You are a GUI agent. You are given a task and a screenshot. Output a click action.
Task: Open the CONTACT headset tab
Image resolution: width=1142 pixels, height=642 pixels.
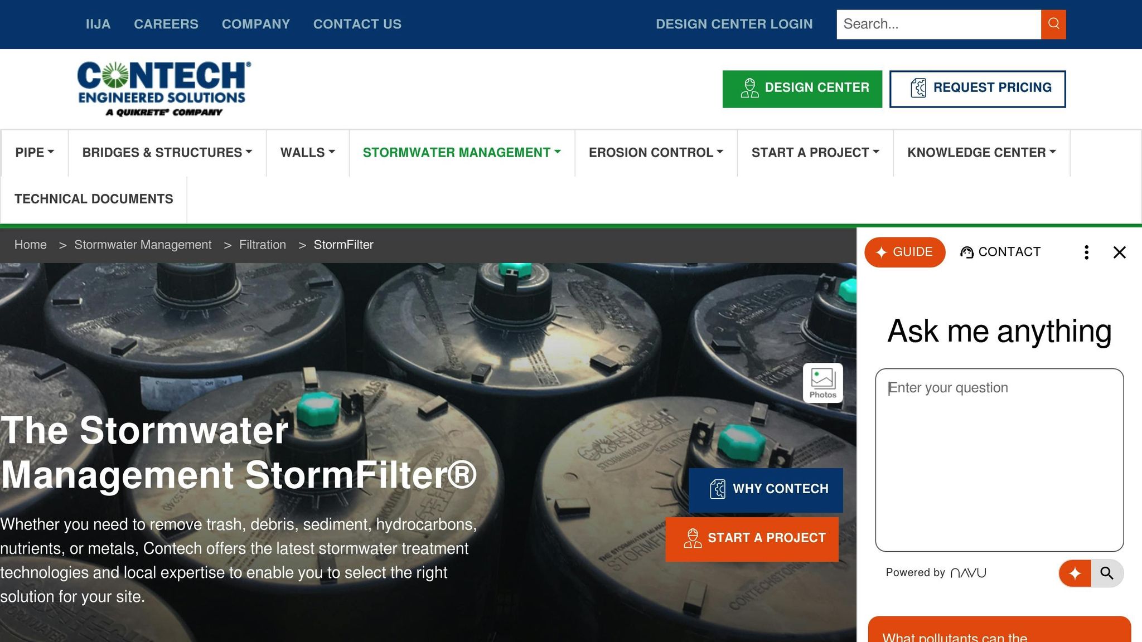click(x=1000, y=252)
